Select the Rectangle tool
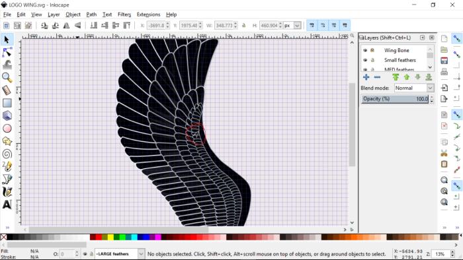Screen dimensions: 463x260 click(7, 103)
